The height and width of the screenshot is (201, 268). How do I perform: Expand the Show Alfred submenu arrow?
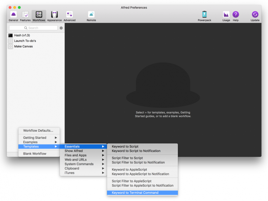103,151
